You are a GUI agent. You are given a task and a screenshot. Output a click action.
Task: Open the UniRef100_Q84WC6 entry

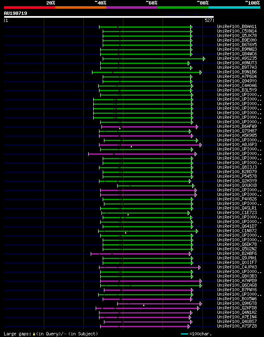(237, 54)
